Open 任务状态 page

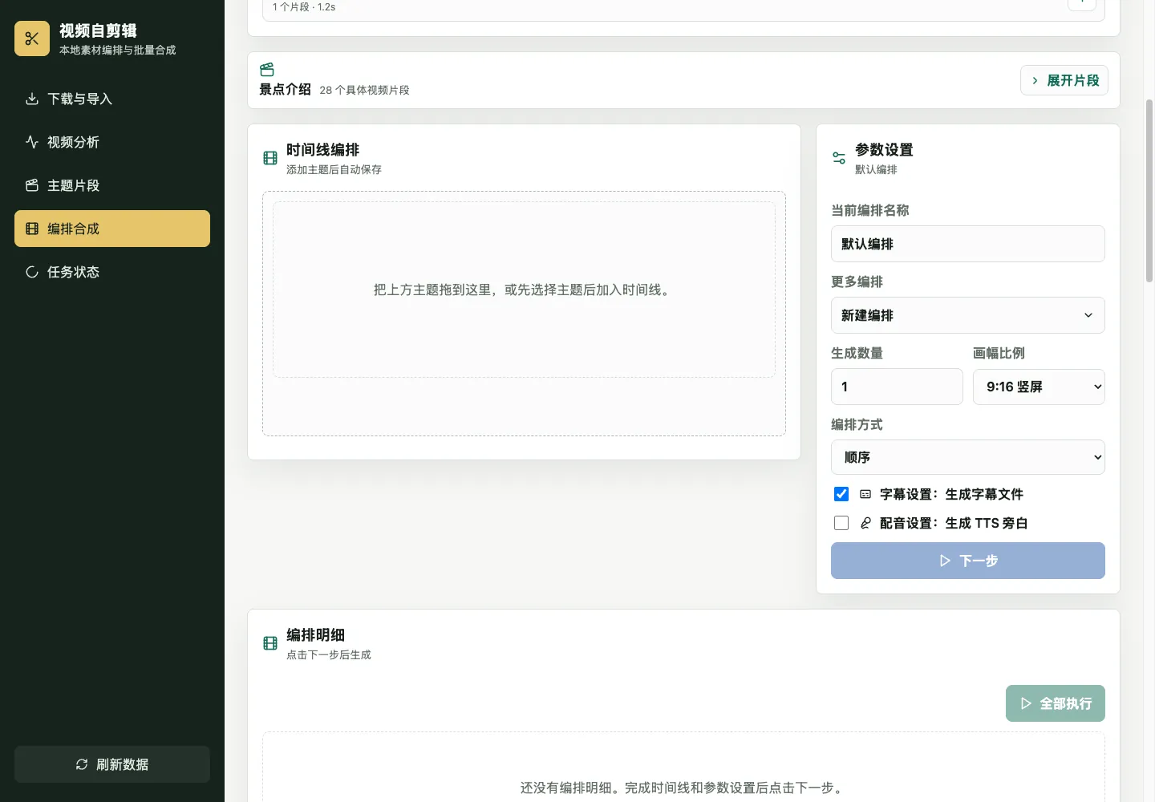(x=112, y=272)
